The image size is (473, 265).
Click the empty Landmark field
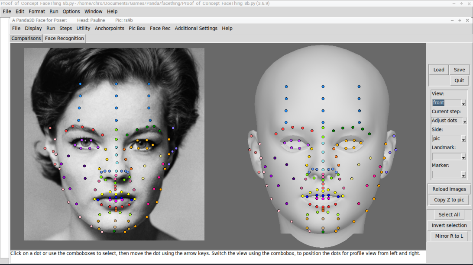click(447, 156)
